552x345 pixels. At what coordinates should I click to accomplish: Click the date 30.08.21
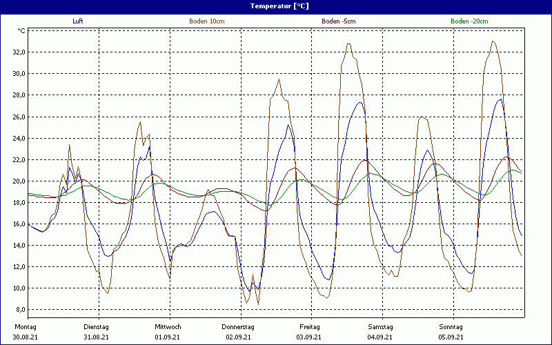(x=26, y=337)
